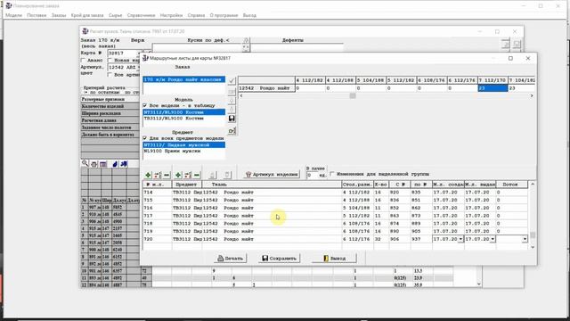
Task: Click the second red minus icon in toolbar
Action: click(197, 175)
